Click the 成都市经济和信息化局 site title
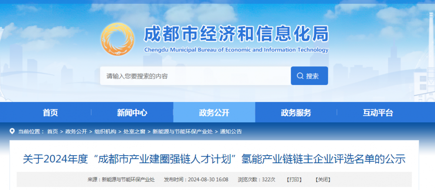Image resolution: width=435 pixels, height=190 pixels. tap(236, 34)
